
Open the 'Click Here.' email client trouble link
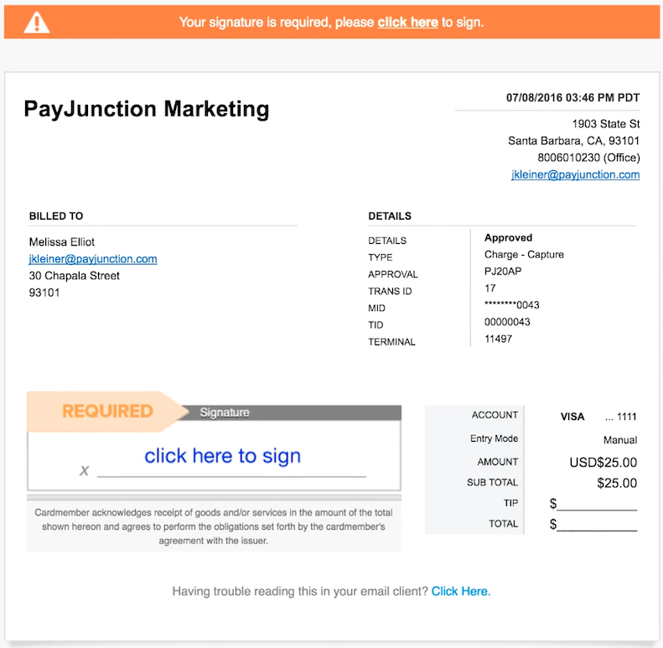pos(461,591)
